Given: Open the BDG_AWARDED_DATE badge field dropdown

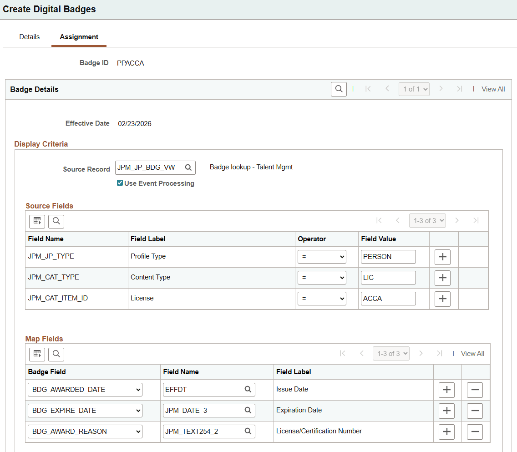Looking at the screenshot, I should click(x=85, y=390).
